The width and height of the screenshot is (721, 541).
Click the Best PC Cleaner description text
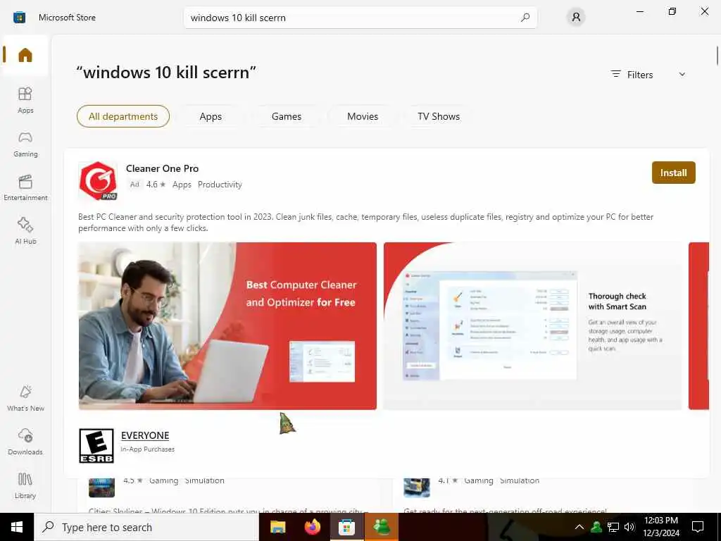(365, 222)
